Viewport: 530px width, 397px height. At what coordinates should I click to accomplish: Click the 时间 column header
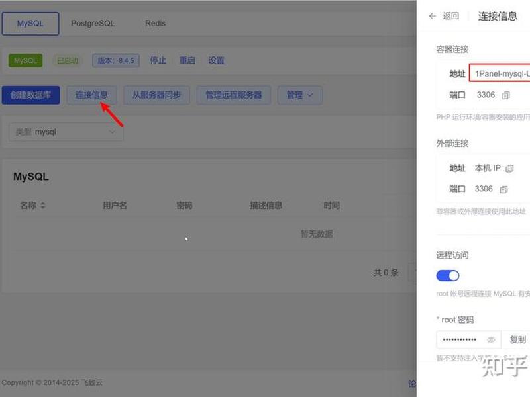pos(332,205)
